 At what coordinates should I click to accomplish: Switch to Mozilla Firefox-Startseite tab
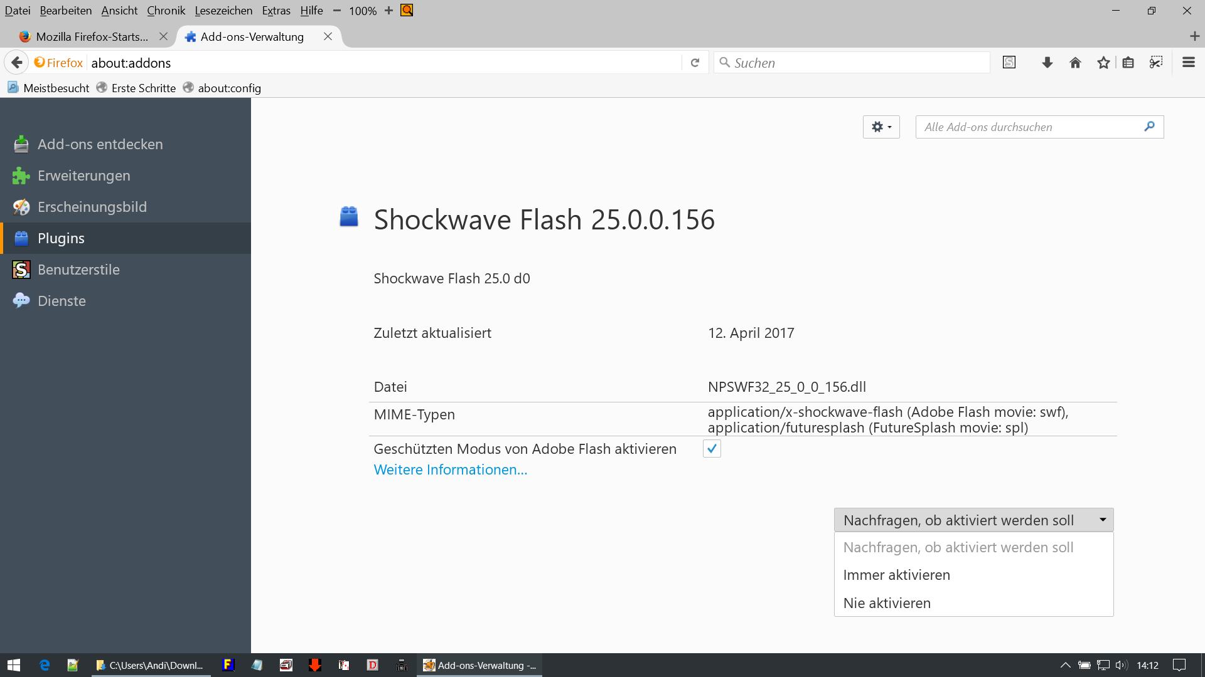[92, 36]
